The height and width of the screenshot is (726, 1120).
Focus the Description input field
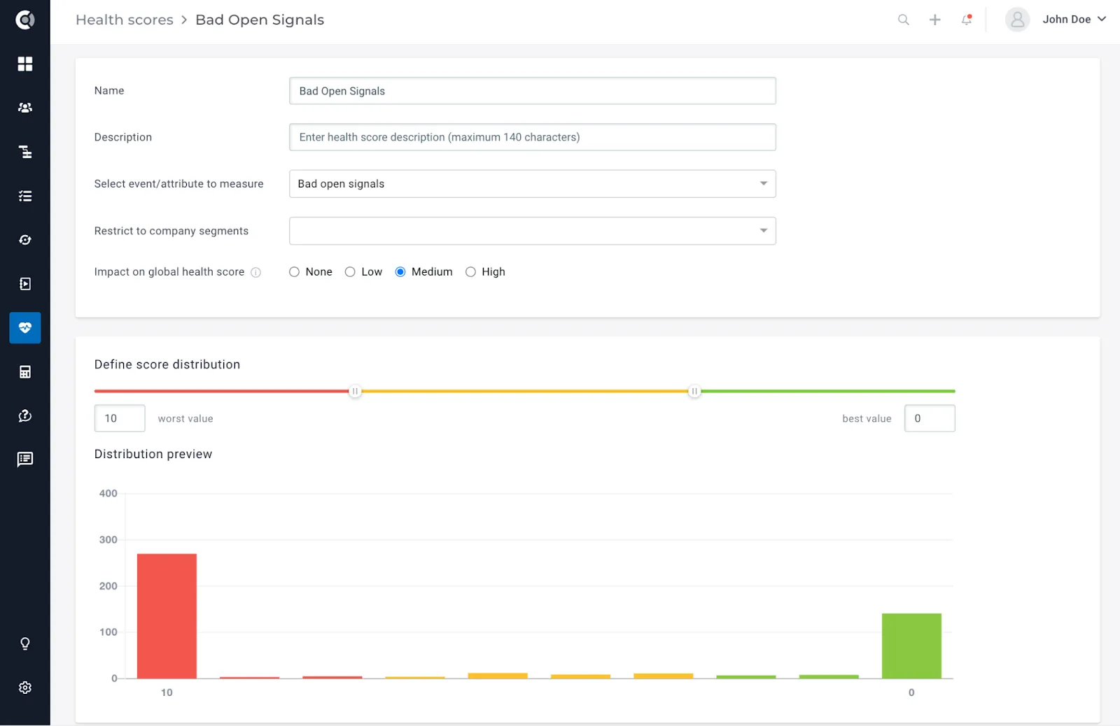[532, 137]
